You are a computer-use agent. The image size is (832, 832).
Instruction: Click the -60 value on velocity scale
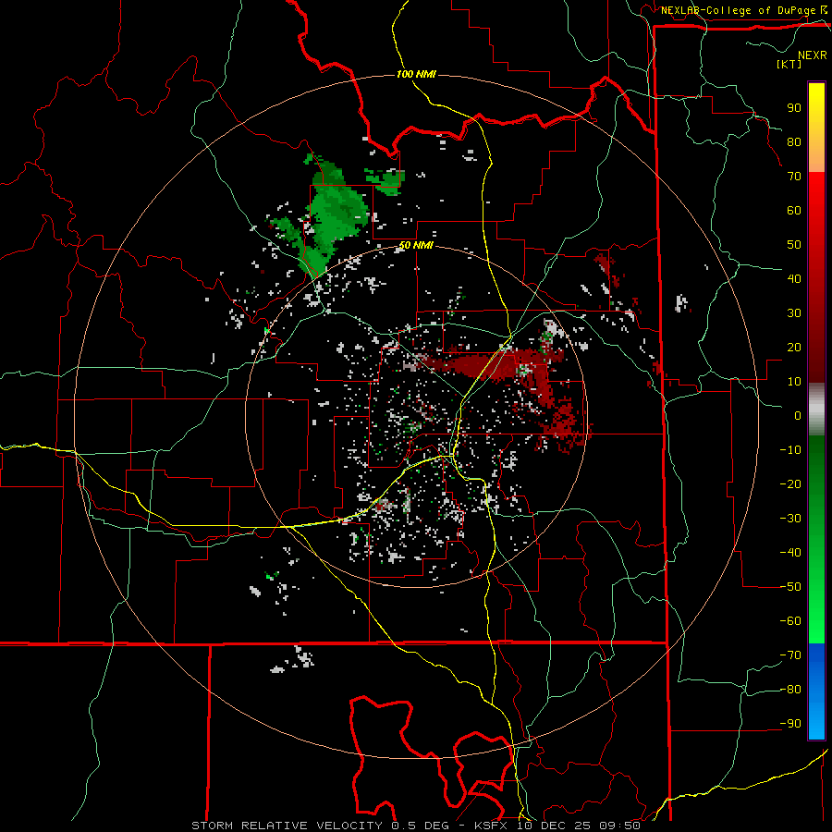coord(790,621)
